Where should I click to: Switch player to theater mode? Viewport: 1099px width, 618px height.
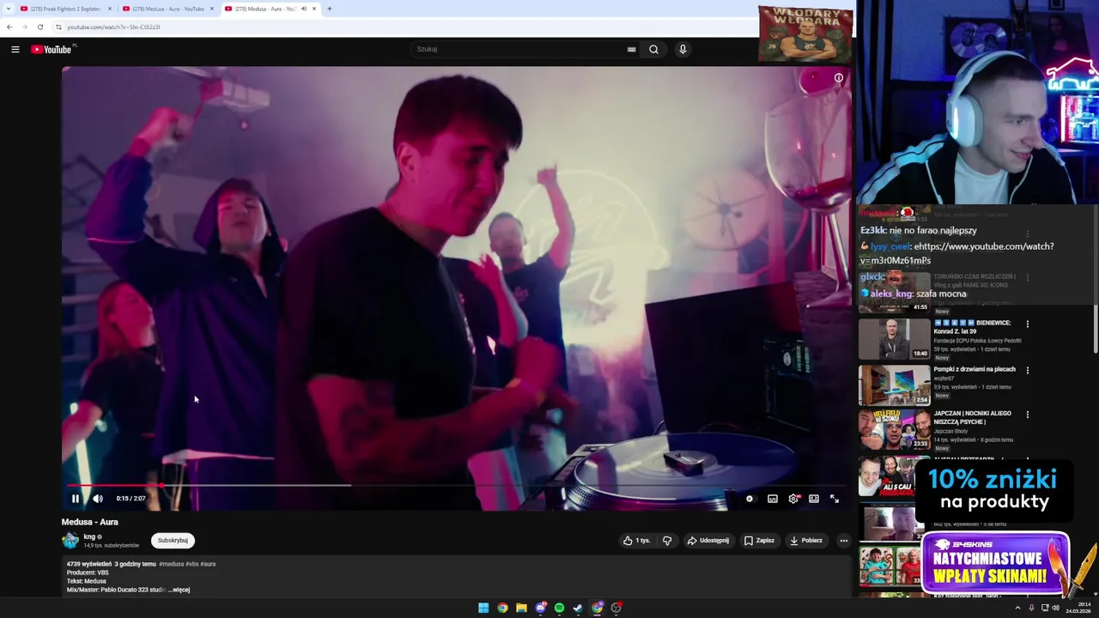(814, 499)
